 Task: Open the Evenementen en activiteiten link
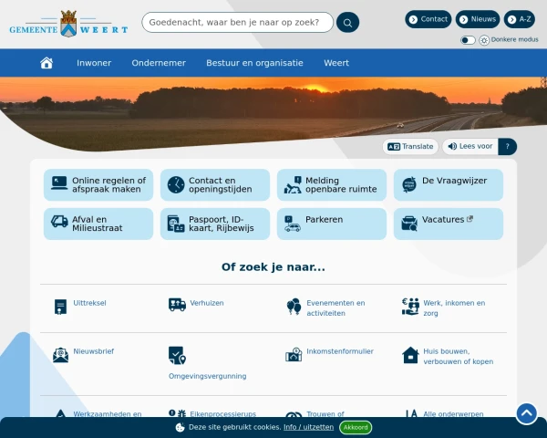pos(335,308)
